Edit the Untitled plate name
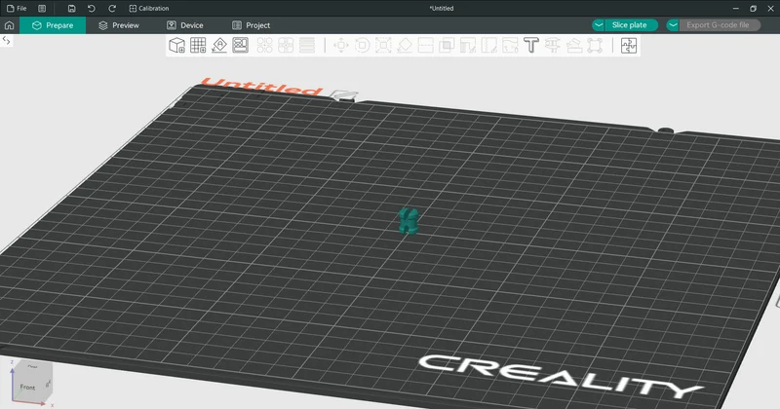780x409 pixels. point(345,94)
